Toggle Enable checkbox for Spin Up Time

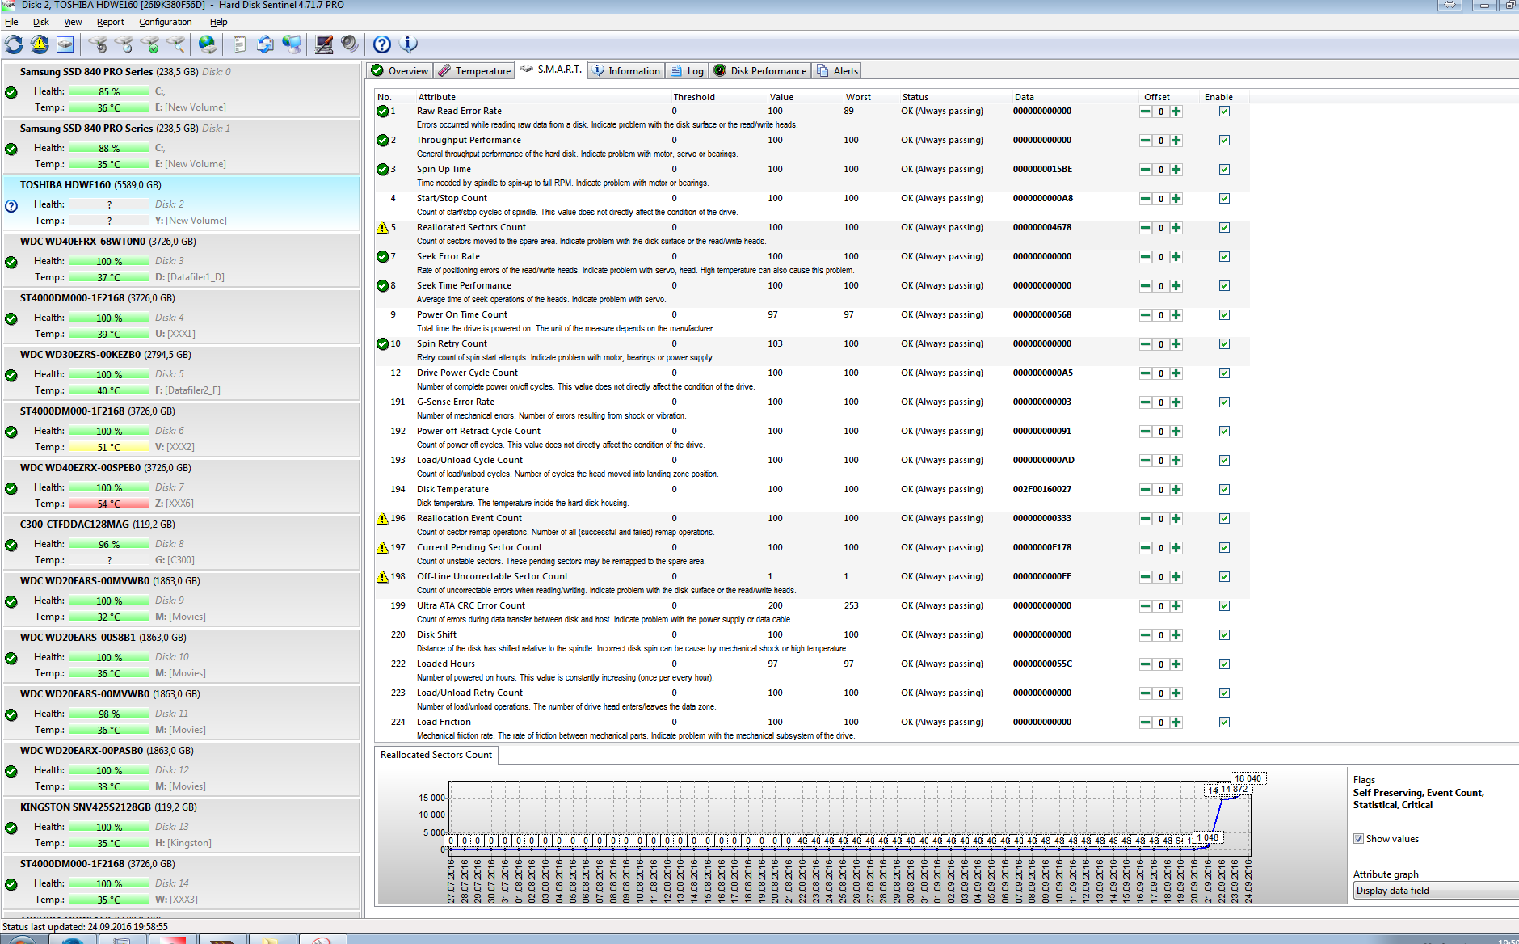coord(1224,170)
